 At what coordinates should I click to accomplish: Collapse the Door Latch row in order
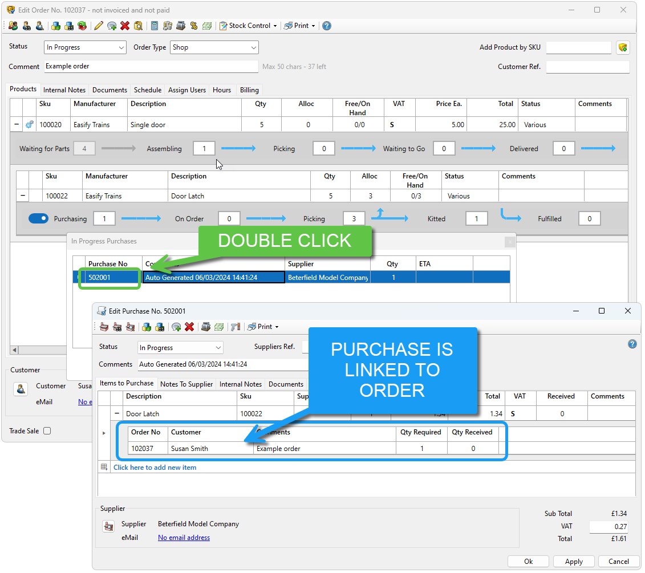(23, 196)
